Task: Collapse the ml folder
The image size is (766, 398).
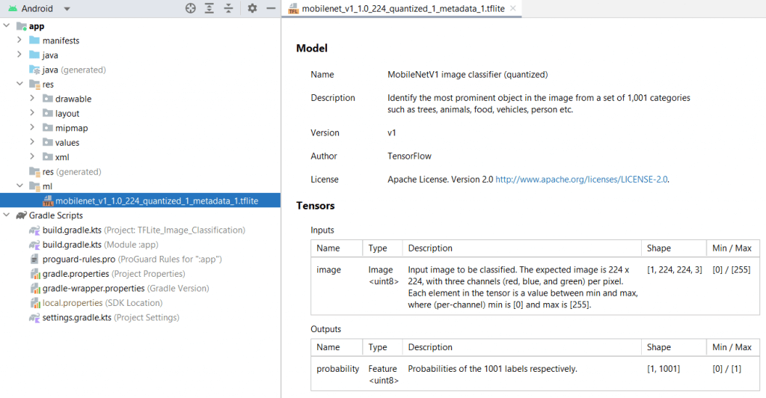Action: pyautogui.click(x=19, y=186)
